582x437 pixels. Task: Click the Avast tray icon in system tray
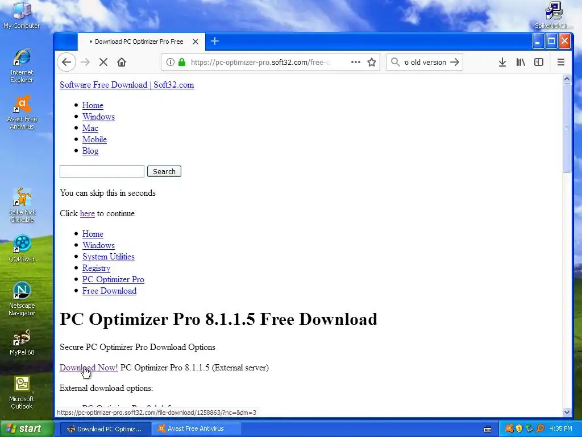coord(509,428)
